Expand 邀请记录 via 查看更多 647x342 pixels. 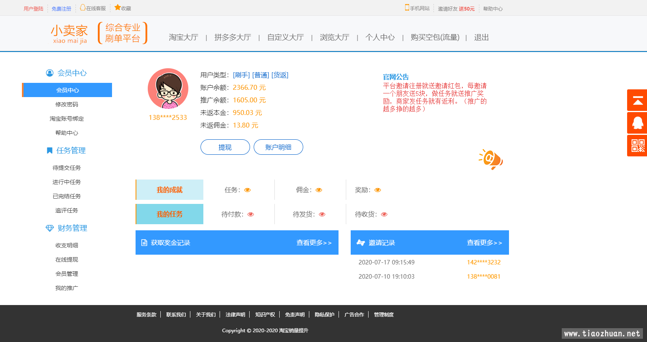click(x=484, y=243)
